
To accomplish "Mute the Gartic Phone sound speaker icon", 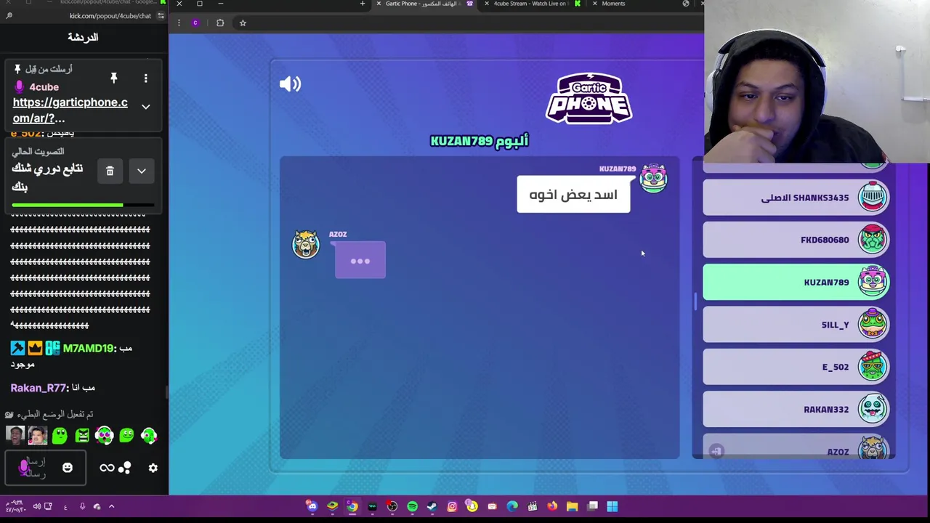I will point(290,84).
